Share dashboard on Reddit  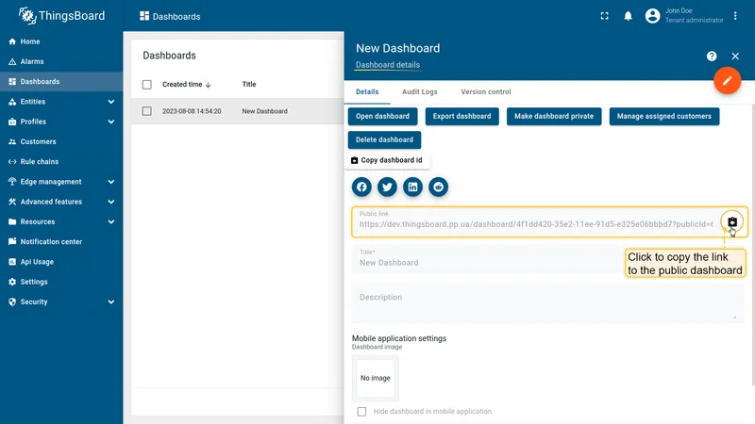pyautogui.click(x=438, y=187)
